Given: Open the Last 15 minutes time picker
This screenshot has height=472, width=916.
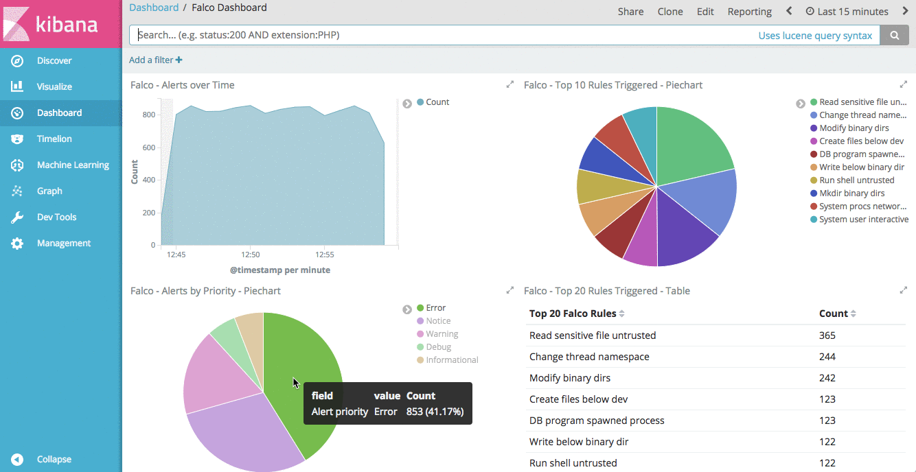Looking at the screenshot, I should tap(847, 11).
